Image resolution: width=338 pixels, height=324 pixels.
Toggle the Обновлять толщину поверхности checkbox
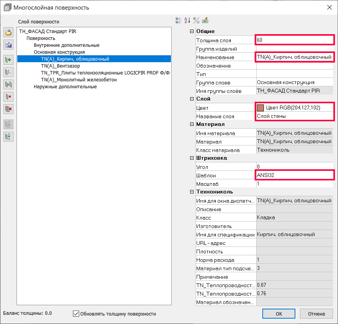pos(76,314)
